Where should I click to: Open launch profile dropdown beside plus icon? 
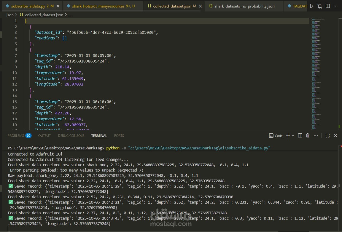[293, 136]
